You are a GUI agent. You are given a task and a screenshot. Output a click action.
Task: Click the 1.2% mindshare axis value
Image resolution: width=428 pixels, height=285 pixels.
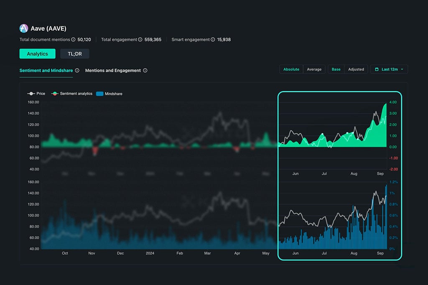394,182
